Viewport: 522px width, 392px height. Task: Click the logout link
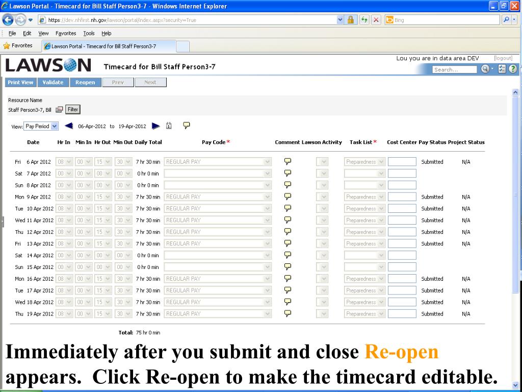503,58
